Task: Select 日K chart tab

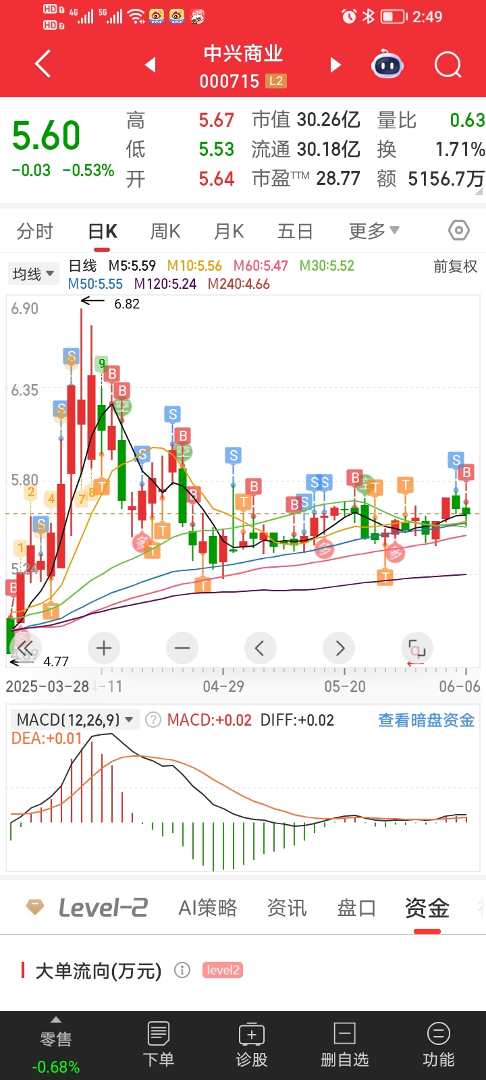Action: [x=103, y=231]
